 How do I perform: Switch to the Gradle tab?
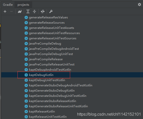click(x=8, y=5)
